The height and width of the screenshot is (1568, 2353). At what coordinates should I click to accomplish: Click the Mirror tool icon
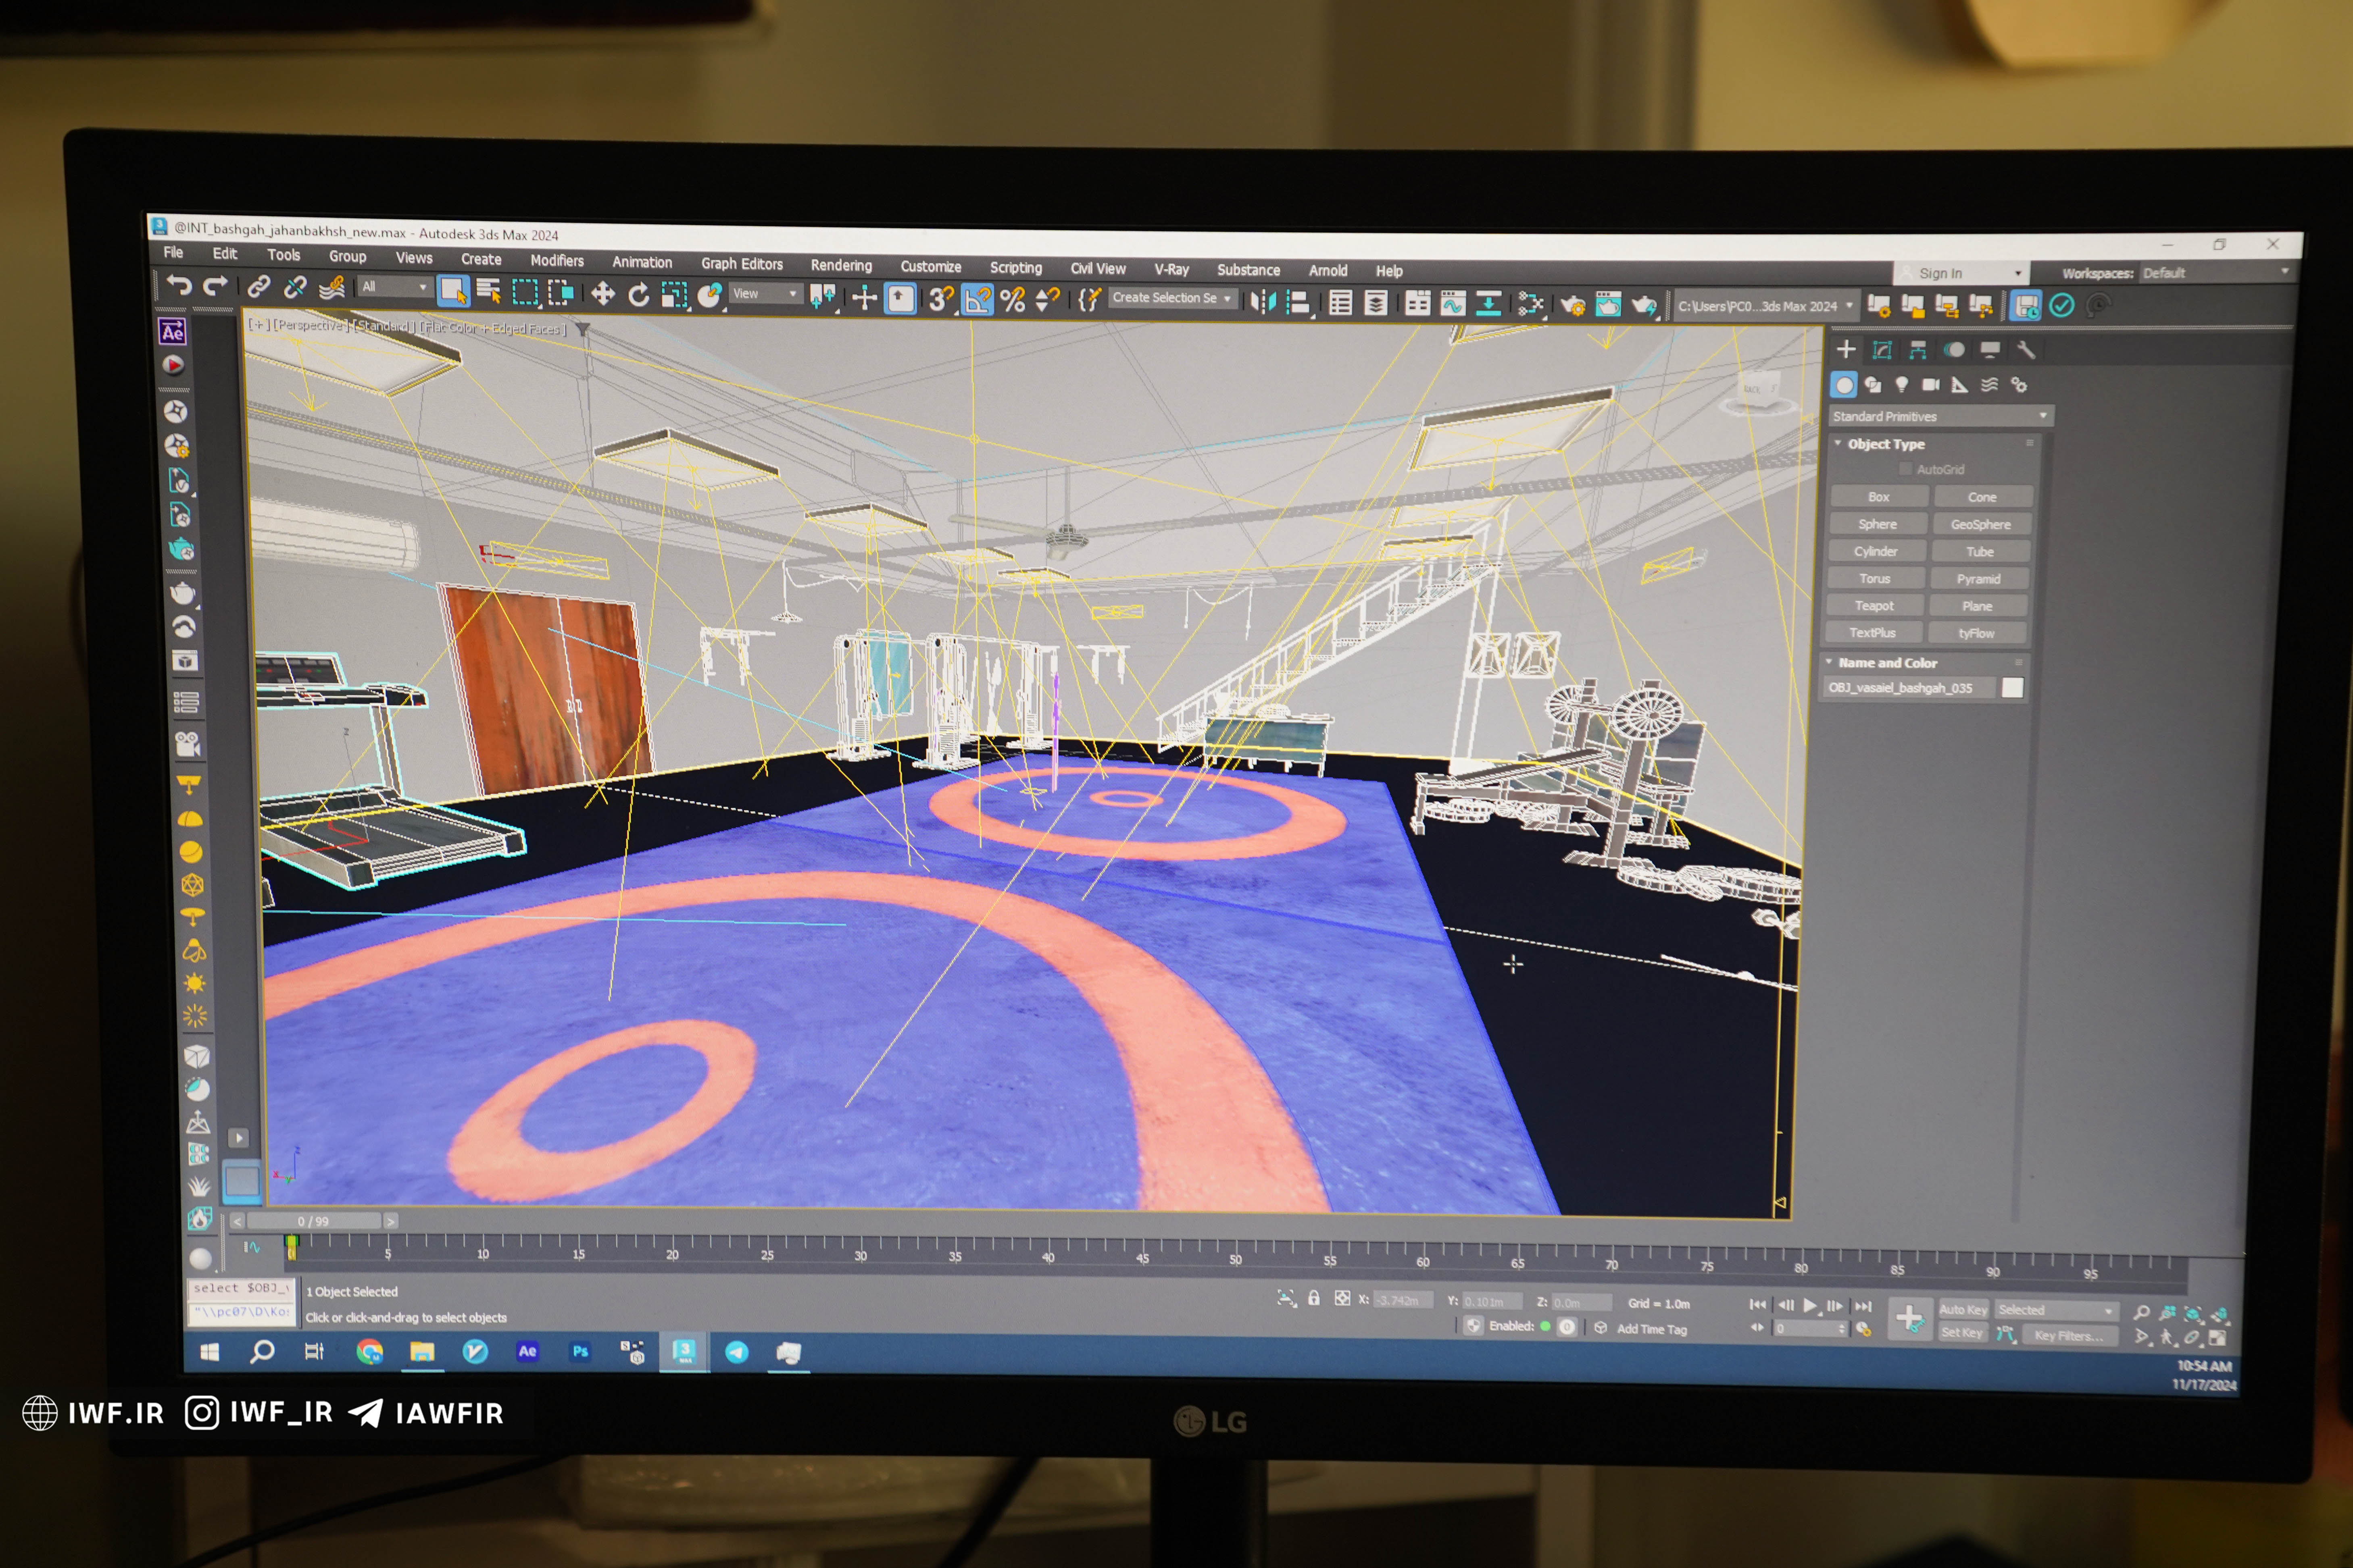pos(1263,301)
